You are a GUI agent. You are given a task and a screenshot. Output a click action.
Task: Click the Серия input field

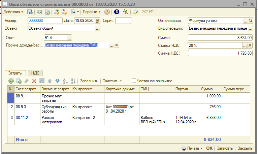pos(123,21)
